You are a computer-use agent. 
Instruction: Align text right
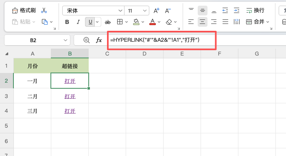coord(214,22)
